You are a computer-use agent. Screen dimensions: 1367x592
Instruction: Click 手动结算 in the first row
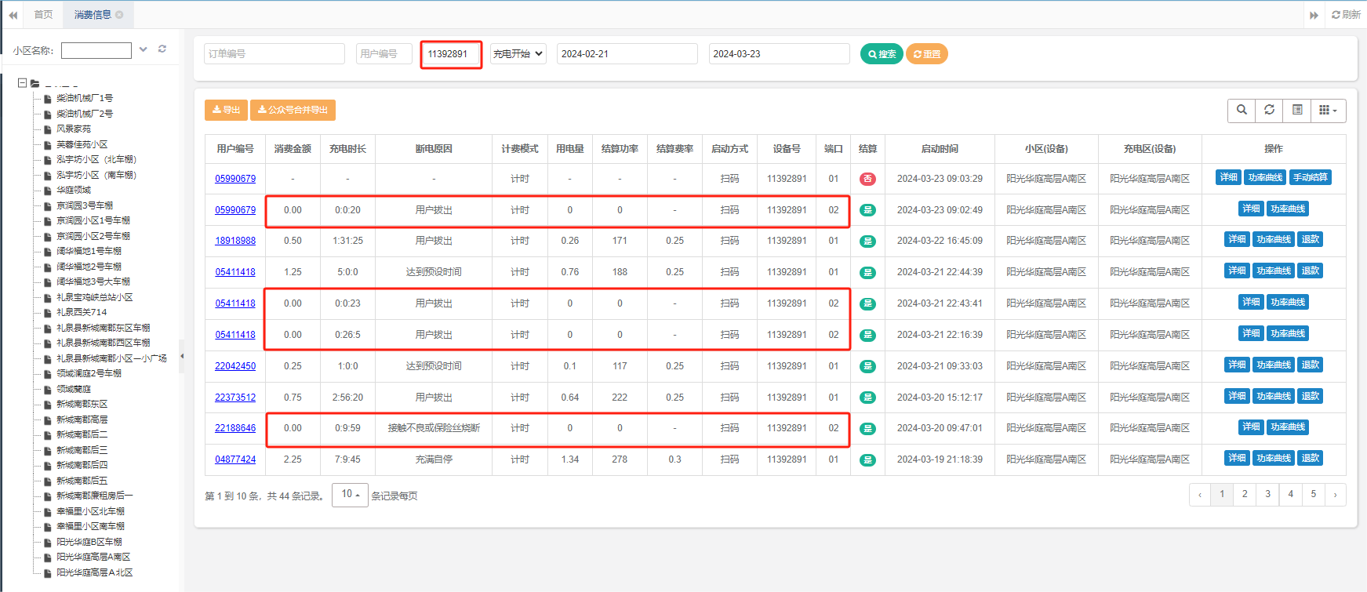tap(1311, 178)
